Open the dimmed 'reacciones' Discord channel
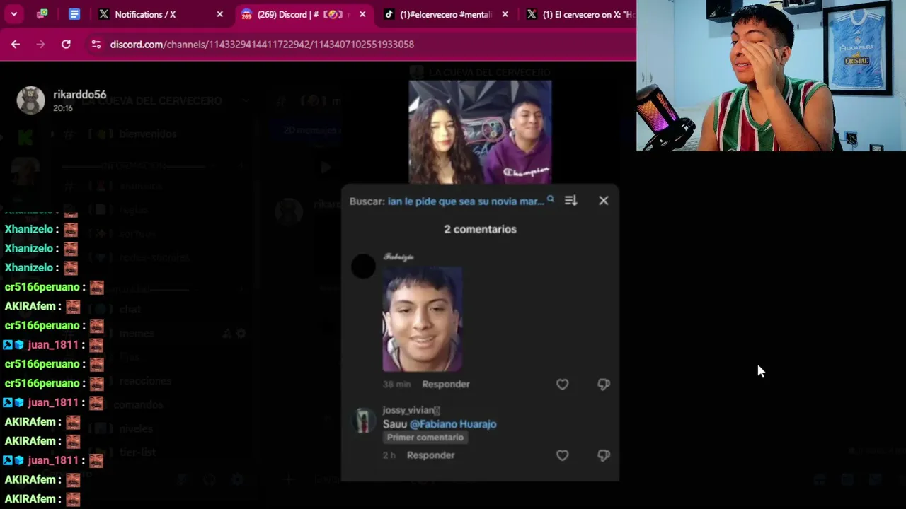Viewport: 906px width, 509px height. (145, 381)
